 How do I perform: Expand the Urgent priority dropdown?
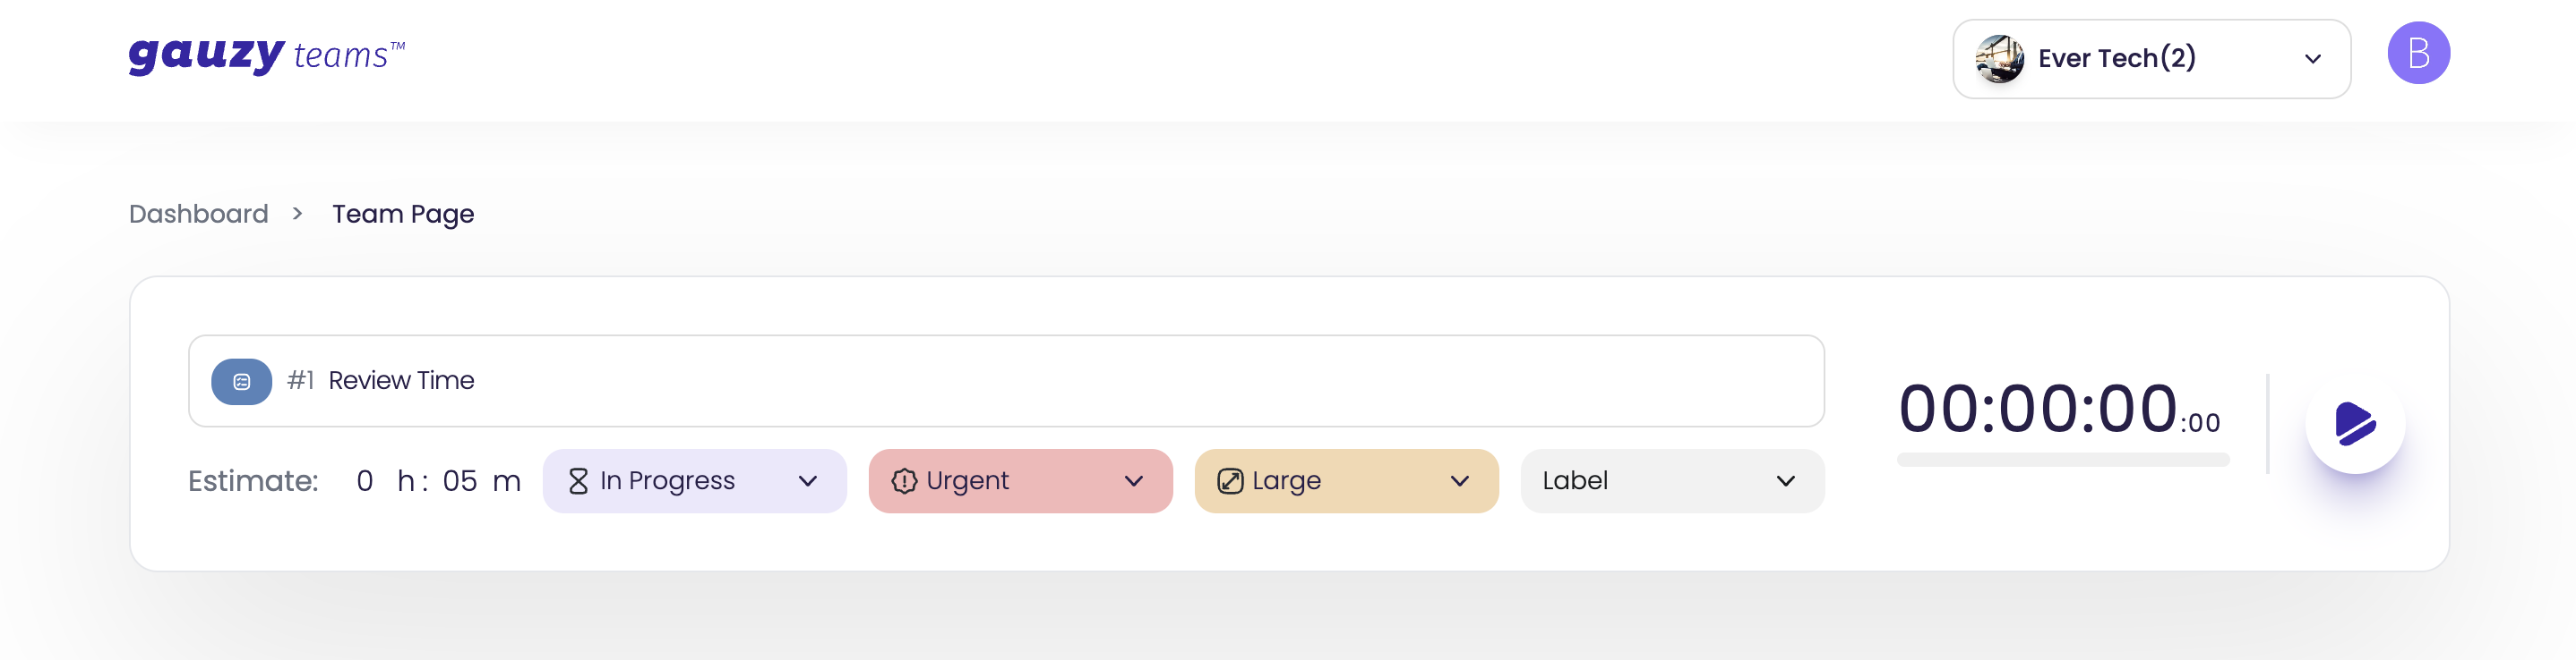tap(1134, 480)
